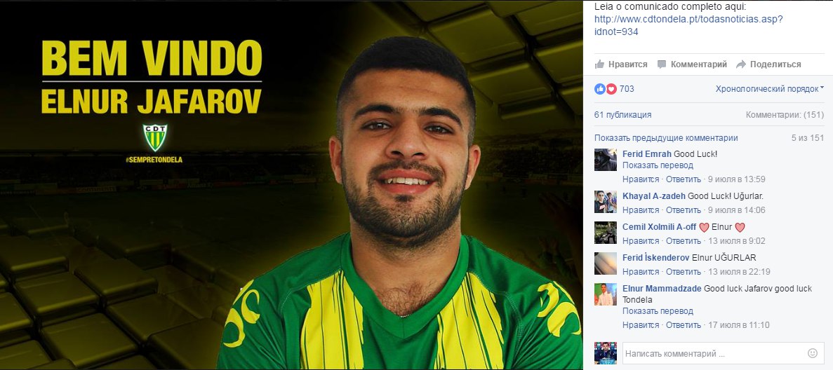833x370 pixels.
Task: Open the like reaction icon beside 703
Action: [x=600, y=89]
